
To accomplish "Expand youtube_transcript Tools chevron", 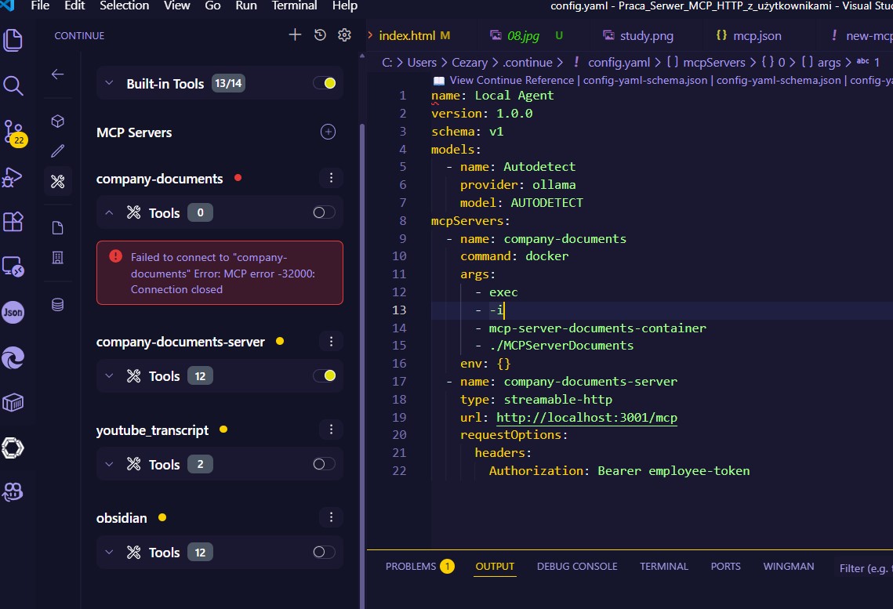I will pyautogui.click(x=109, y=464).
